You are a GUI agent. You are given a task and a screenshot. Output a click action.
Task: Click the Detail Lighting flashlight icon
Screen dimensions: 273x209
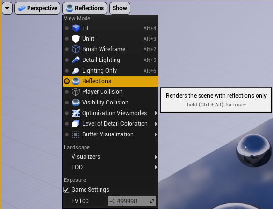click(76, 60)
